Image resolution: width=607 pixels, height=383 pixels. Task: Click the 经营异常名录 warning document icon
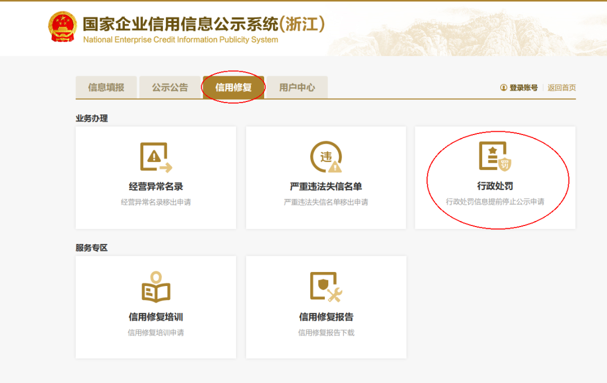[x=156, y=157]
